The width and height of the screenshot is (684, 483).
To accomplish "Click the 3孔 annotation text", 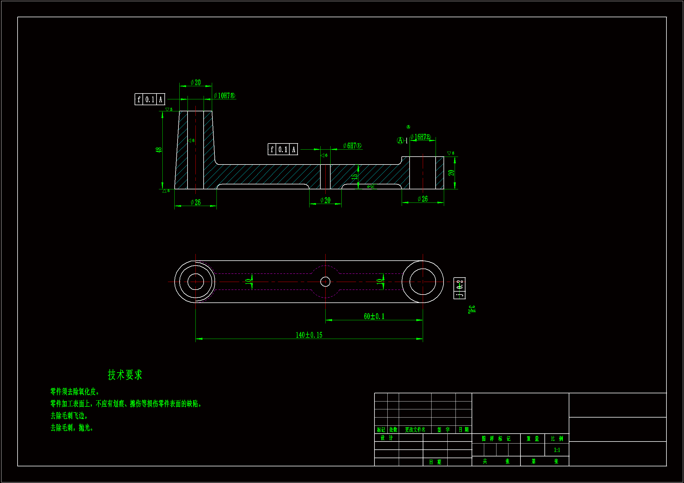I will pyautogui.click(x=472, y=309).
